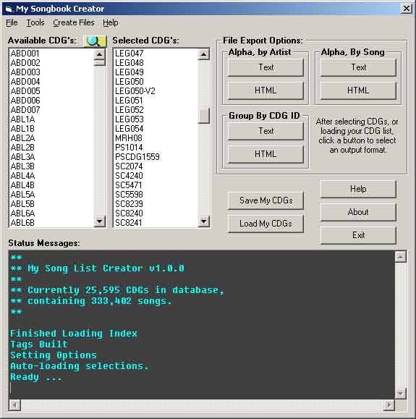Click Text button under Alpha, by Artist
Screen dimensions: 416x419
[266, 67]
